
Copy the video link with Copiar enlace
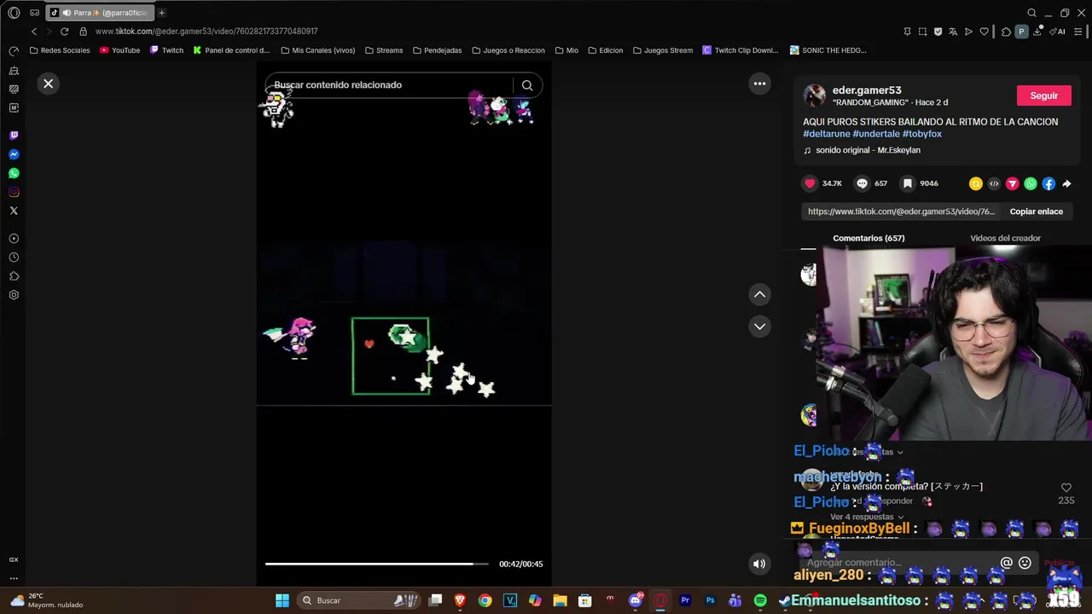point(1036,211)
